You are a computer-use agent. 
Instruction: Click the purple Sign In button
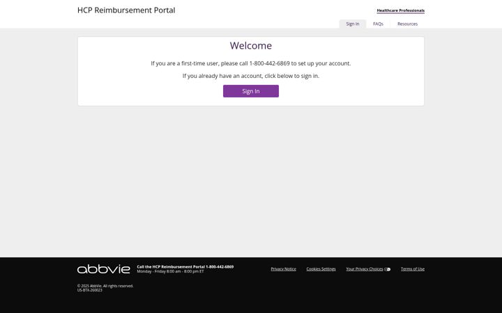click(x=251, y=91)
